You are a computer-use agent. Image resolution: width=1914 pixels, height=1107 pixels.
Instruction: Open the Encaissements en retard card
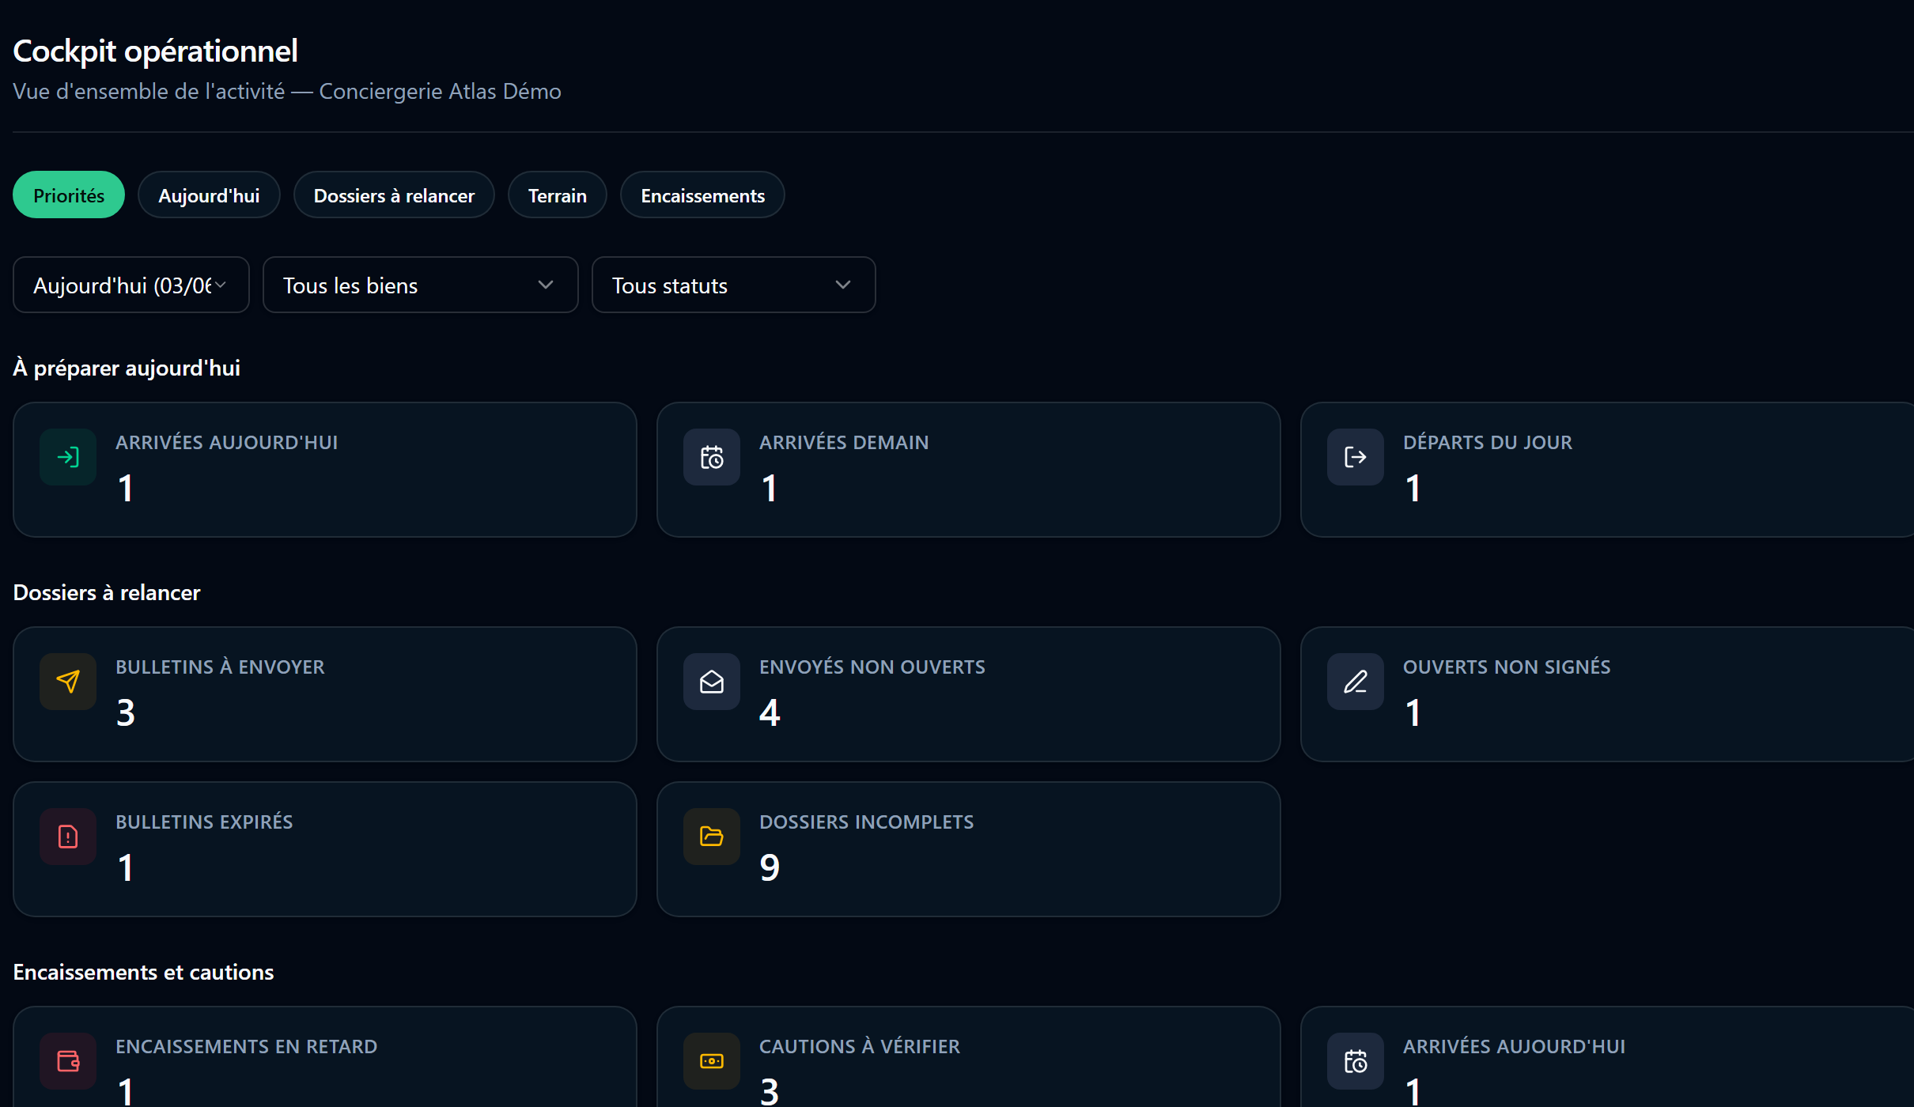click(x=325, y=1057)
